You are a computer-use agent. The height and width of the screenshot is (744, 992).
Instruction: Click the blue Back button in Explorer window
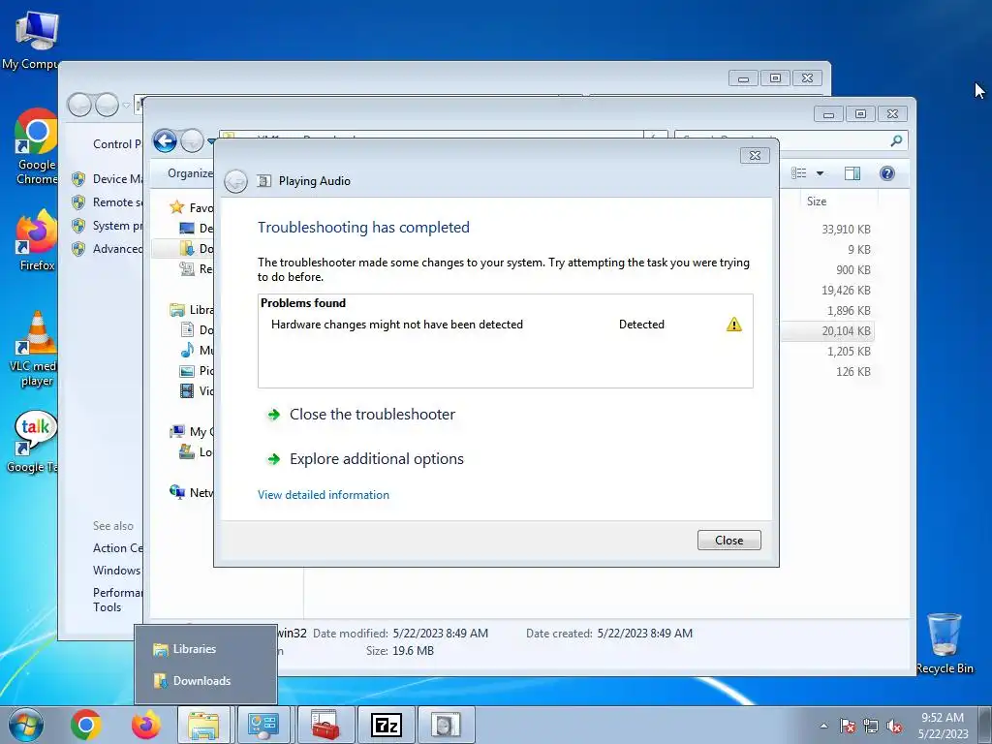pos(165,140)
